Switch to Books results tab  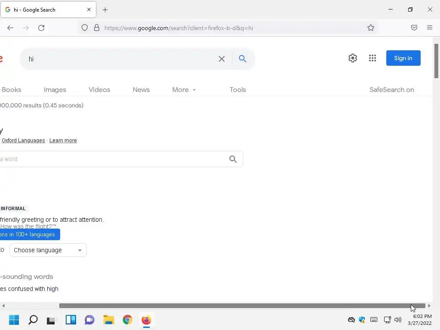[x=11, y=90]
